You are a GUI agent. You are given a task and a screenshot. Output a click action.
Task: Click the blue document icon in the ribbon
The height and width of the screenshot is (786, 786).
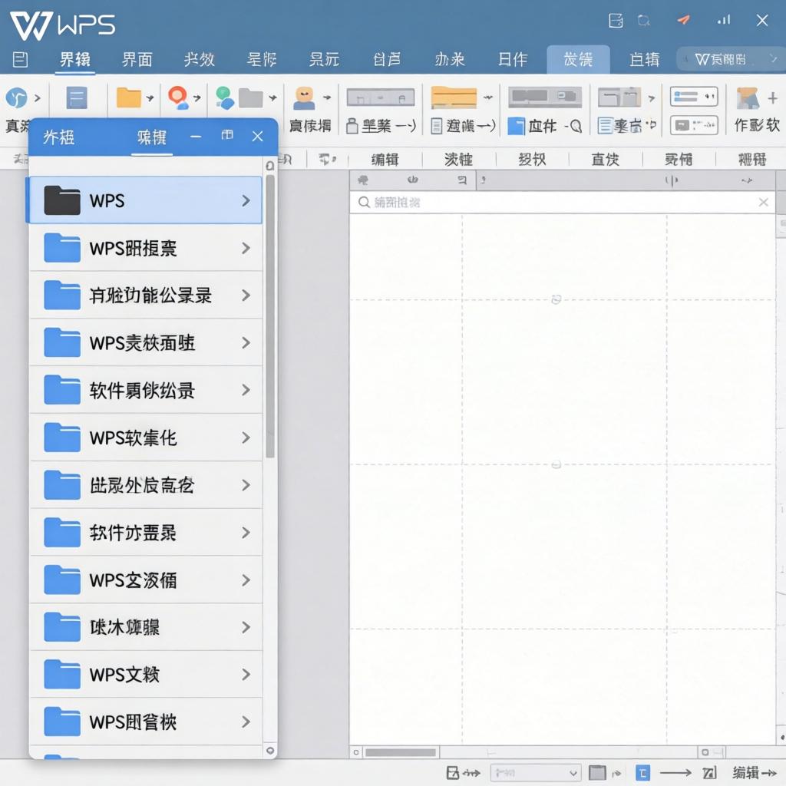tap(77, 97)
